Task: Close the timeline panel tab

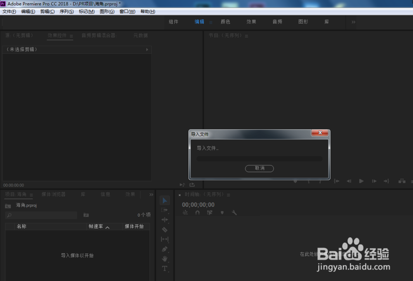Action: pos(180,195)
